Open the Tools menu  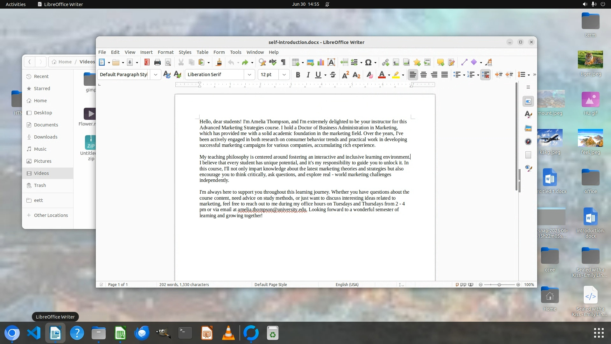point(235,52)
